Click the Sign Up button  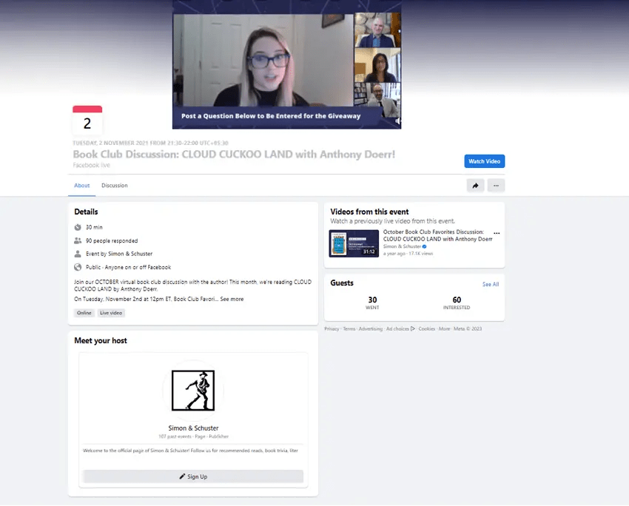coord(192,476)
